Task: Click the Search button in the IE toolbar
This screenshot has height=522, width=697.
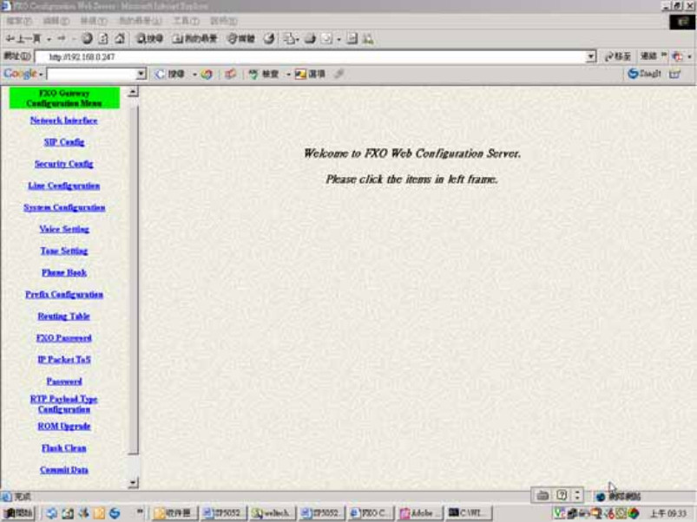Action: point(149,39)
